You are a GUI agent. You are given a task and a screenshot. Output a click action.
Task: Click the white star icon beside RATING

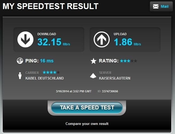point(93,61)
